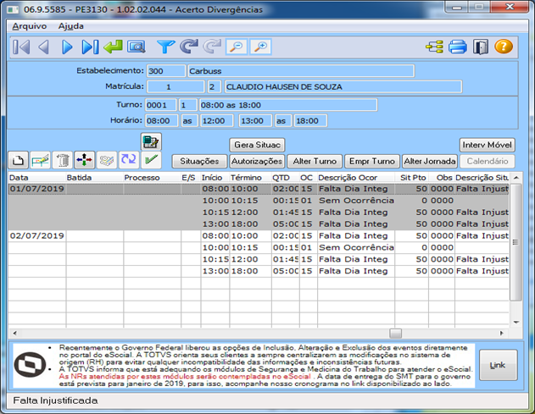Click the modify record pencil icon

[x=40, y=160]
